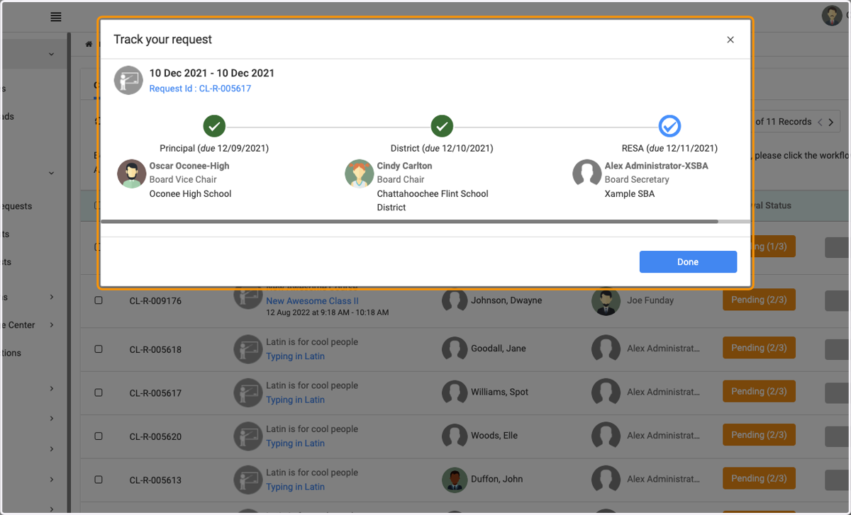Click the home breadcrumb icon
The height and width of the screenshot is (515, 851).
tap(89, 44)
